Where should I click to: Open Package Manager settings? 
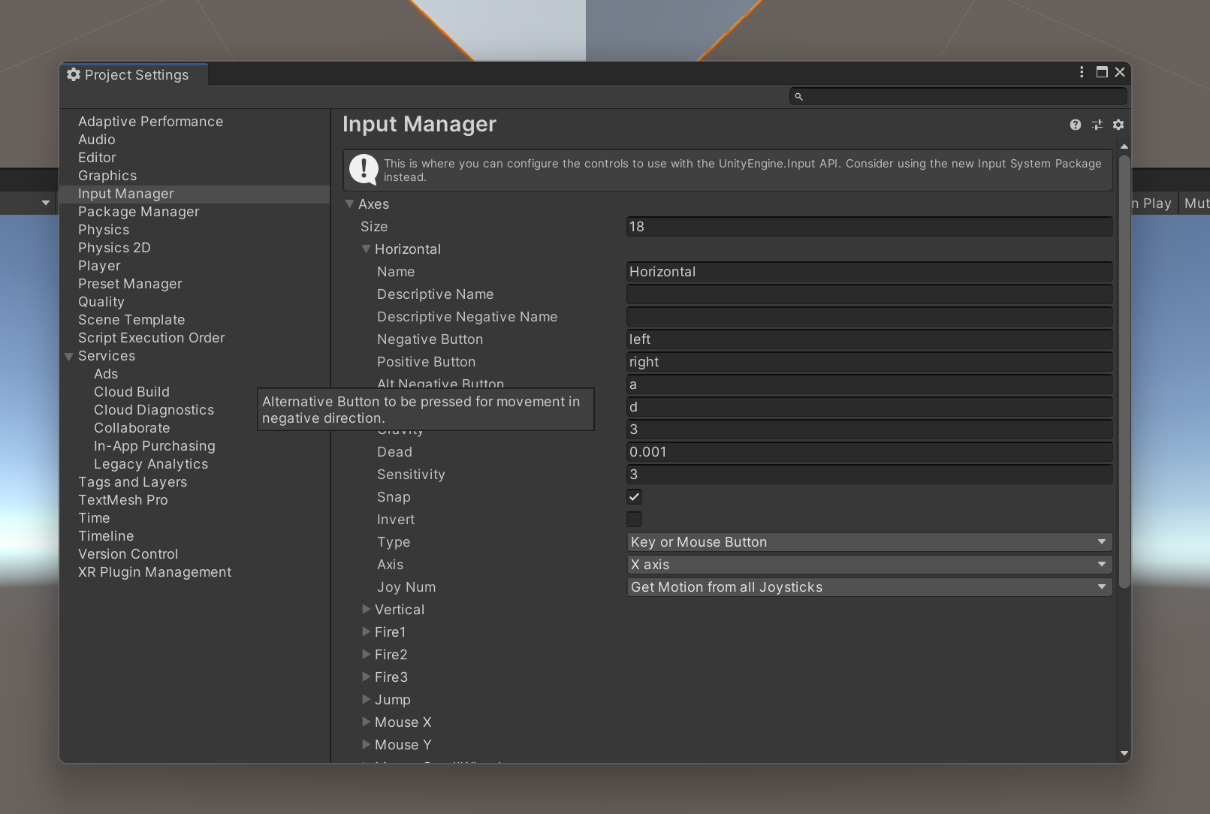pyautogui.click(x=139, y=212)
